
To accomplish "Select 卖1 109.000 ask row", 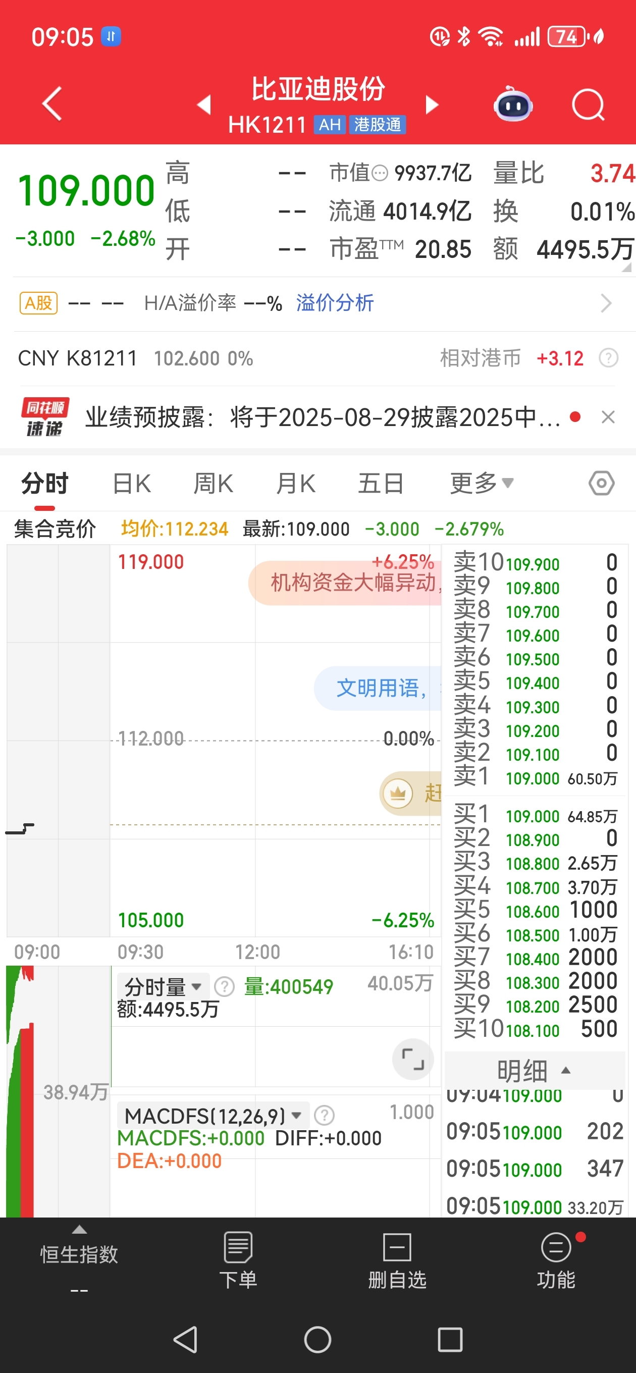I will click(x=535, y=778).
